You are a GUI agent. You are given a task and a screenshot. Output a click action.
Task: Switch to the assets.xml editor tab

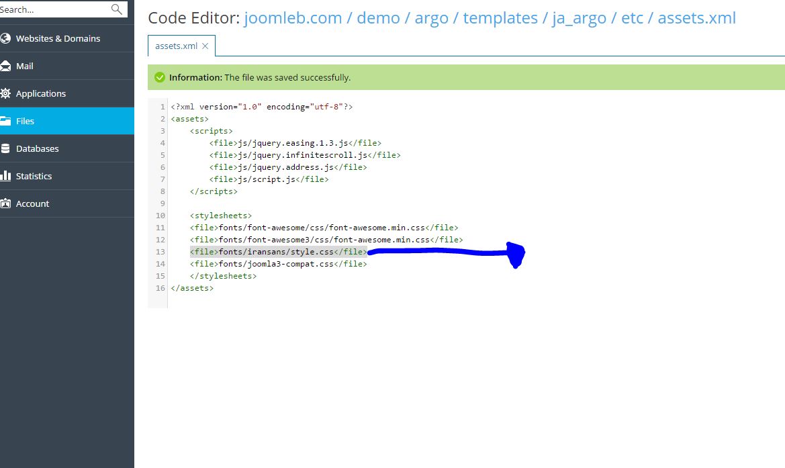click(x=176, y=46)
